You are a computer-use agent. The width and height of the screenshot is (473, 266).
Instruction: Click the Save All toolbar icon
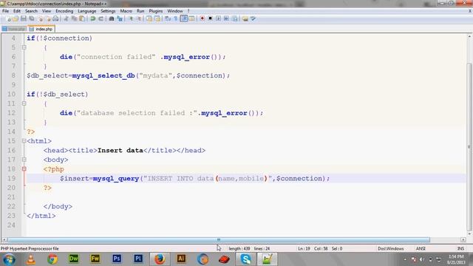coord(31,18)
